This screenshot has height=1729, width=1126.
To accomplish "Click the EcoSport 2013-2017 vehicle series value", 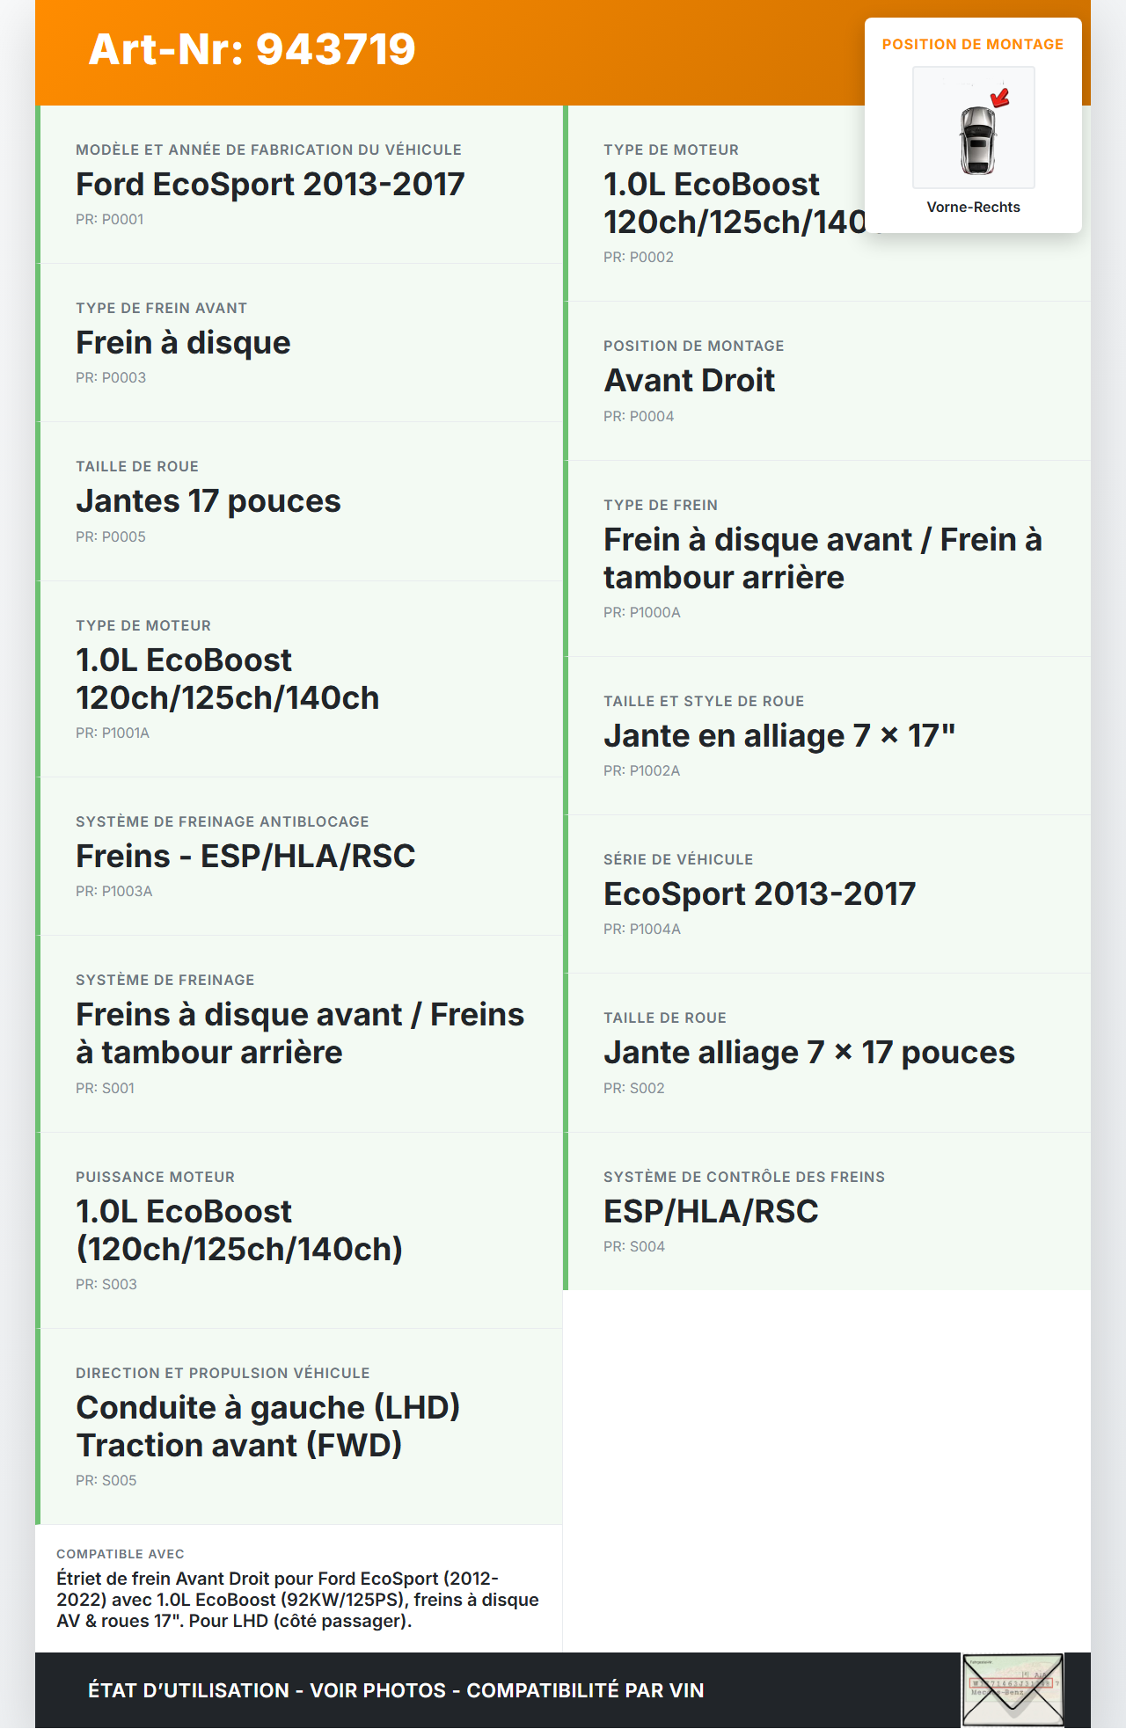I will 759,894.
